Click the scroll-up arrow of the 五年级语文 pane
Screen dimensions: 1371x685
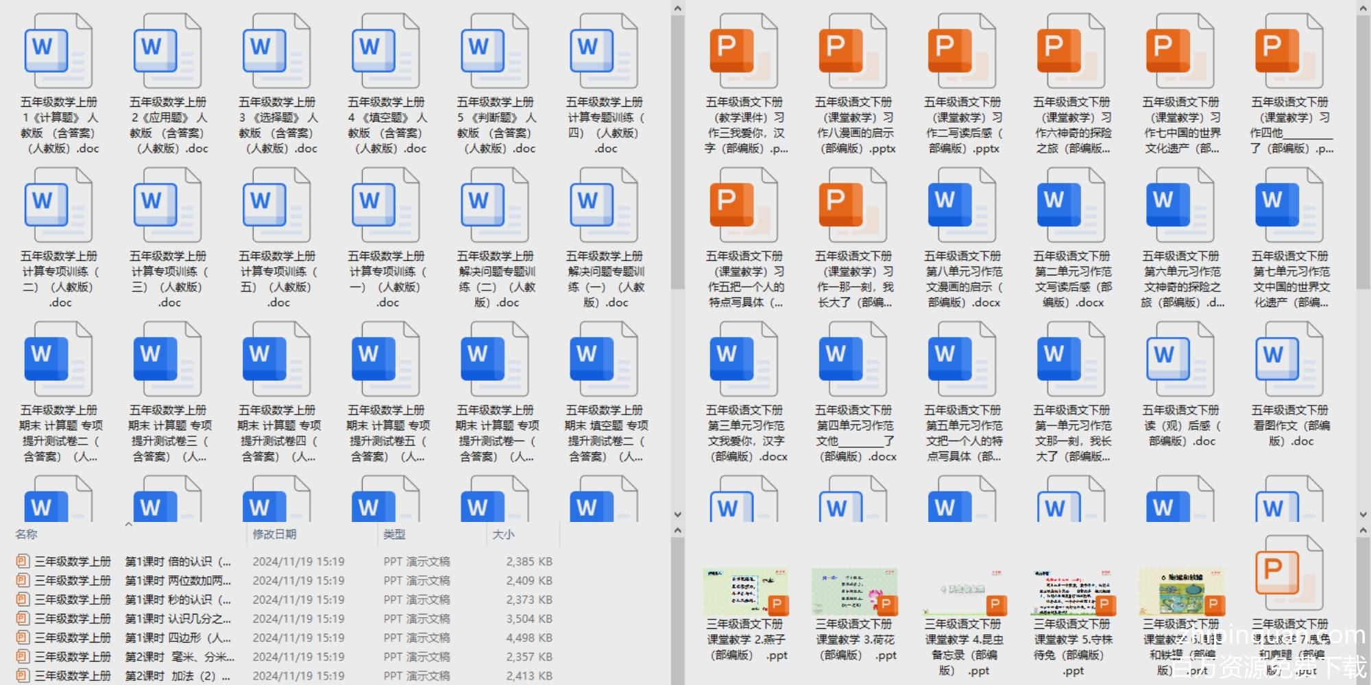tap(1363, 8)
